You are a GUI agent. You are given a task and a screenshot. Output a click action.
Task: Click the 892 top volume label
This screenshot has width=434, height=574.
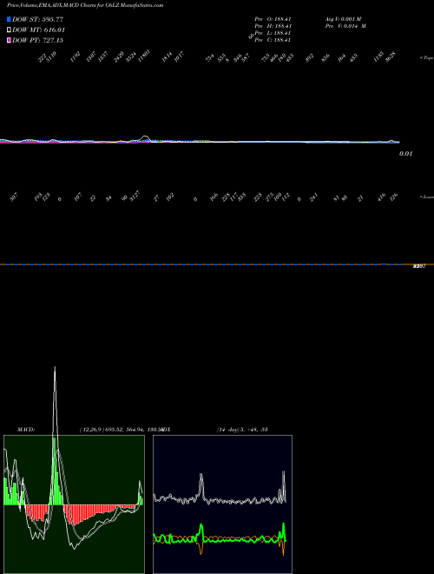(310, 57)
